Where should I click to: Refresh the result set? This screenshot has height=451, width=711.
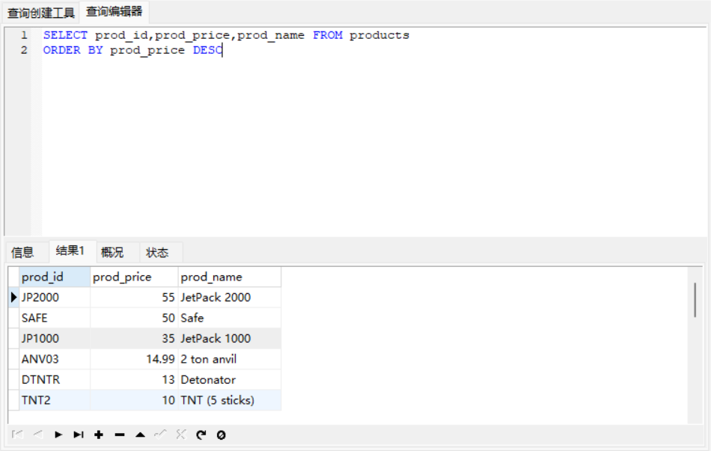point(201,435)
